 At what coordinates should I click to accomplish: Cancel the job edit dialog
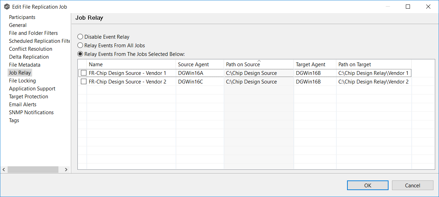point(412,185)
